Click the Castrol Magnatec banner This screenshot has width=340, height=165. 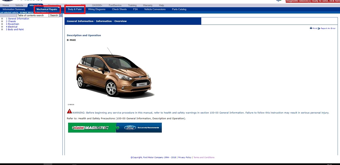(x=115, y=127)
